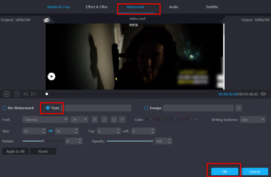Screen dimensions: 271x177
Task: Click the size aspect ratio link icon
Action: pyautogui.click(x=51, y=131)
